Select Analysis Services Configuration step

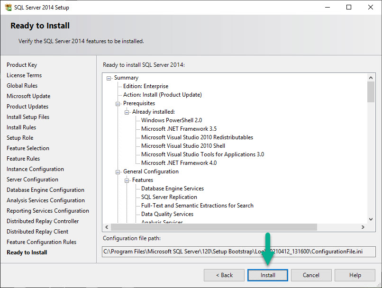point(45,200)
